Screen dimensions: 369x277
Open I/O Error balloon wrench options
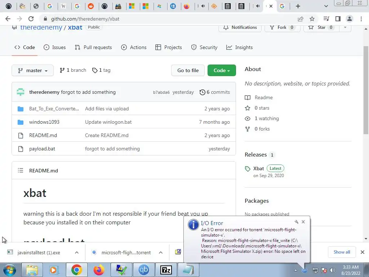(x=297, y=222)
